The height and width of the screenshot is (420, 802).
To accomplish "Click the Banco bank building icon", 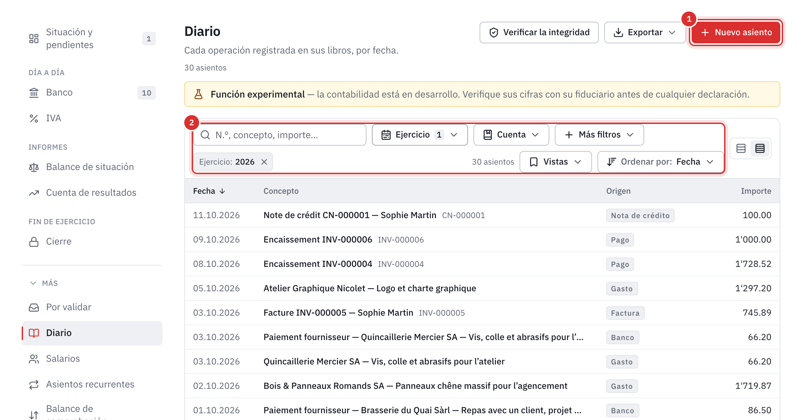I will point(34,92).
